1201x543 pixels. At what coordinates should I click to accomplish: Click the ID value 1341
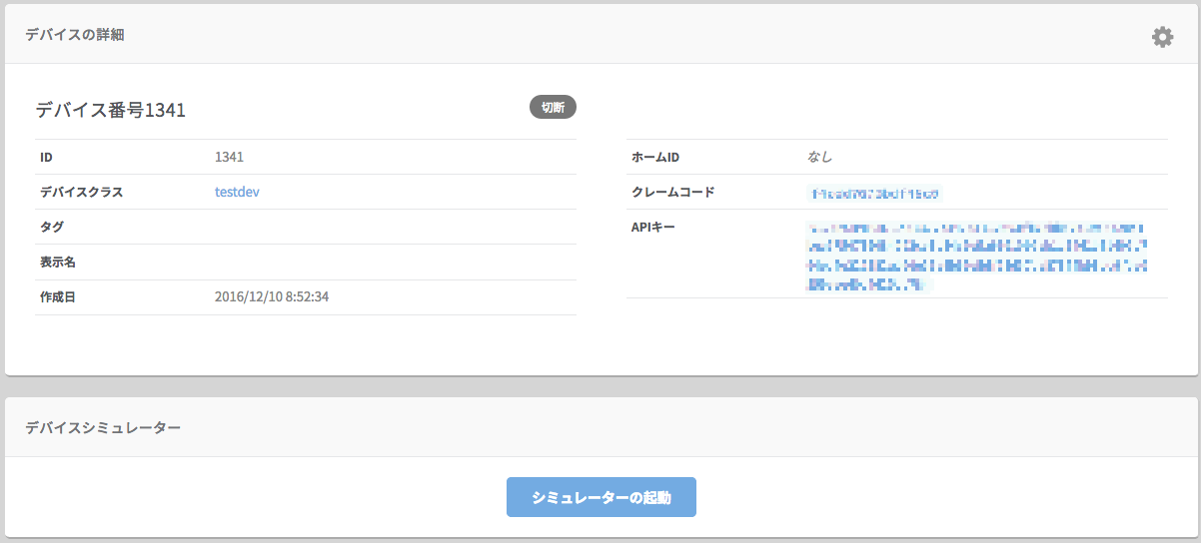229,157
